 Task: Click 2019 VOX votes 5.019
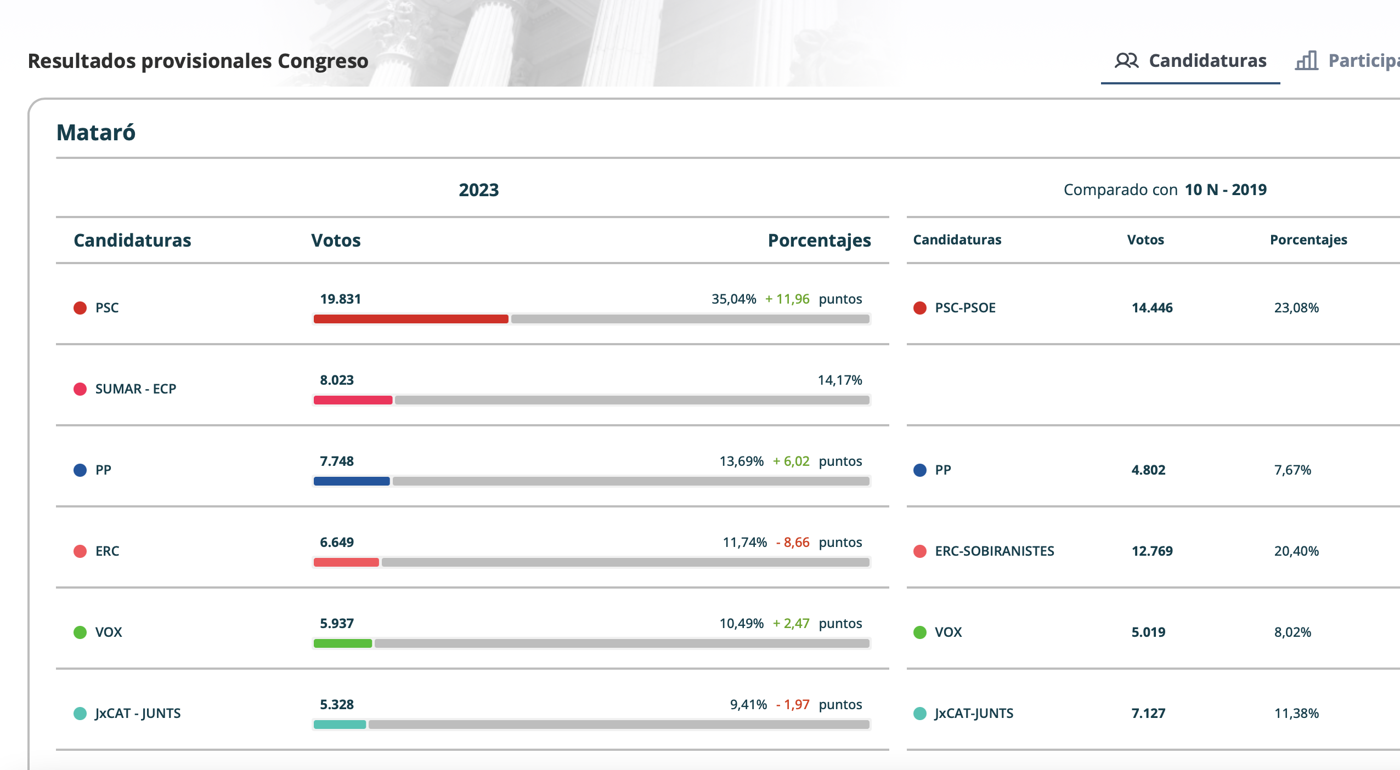coord(1148,632)
